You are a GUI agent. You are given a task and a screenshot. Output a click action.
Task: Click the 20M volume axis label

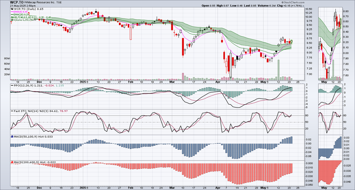click(6, 74)
